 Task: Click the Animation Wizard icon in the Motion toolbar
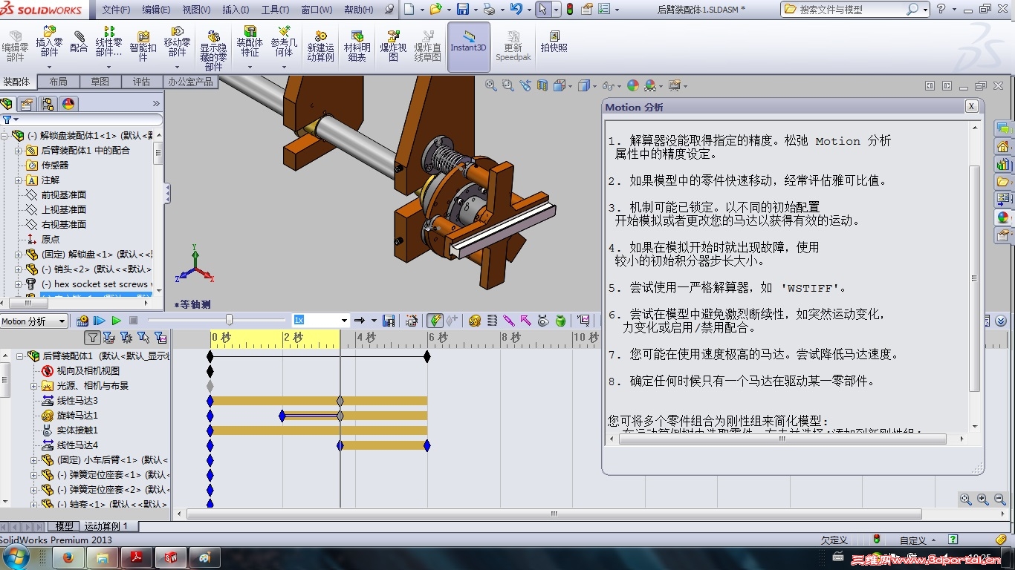click(x=412, y=321)
